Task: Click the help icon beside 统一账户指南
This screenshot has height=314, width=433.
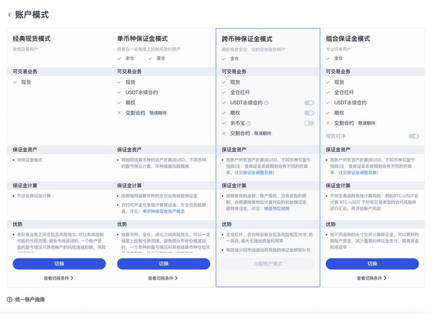Action: pos(9,300)
